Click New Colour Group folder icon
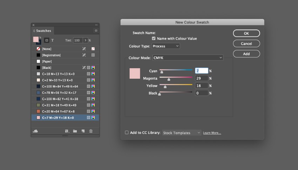The image size is (298, 170). pos(75,131)
